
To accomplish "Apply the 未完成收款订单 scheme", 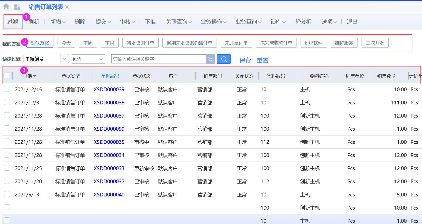I will 276,43.
